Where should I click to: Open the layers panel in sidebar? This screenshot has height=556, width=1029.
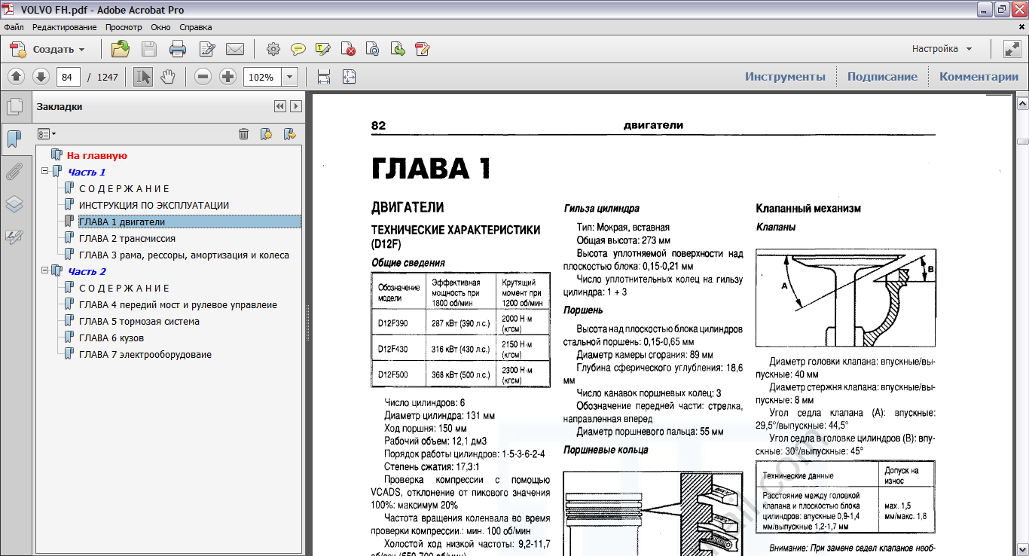[x=14, y=204]
